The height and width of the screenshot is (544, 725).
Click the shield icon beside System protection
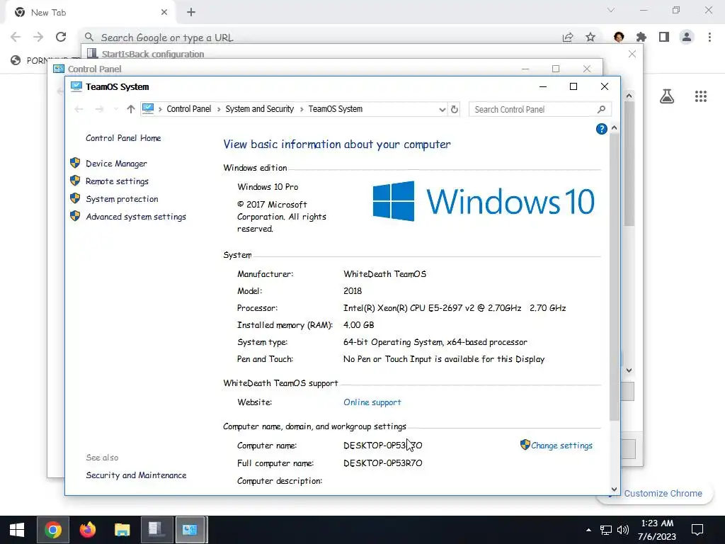click(75, 198)
